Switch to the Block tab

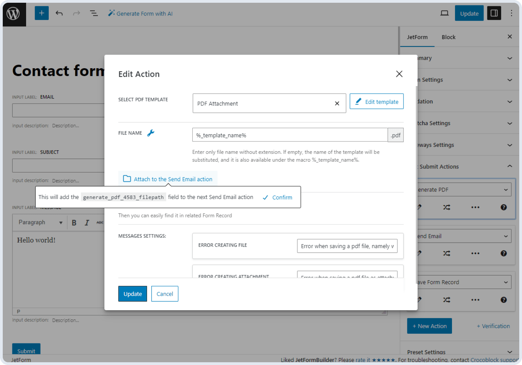click(x=449, y=37)
